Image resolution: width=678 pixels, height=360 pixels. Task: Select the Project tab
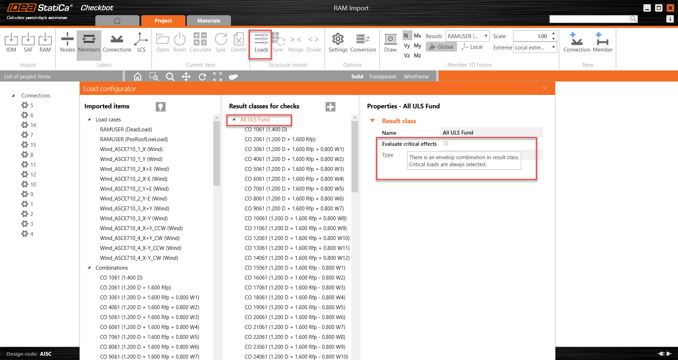163,21
